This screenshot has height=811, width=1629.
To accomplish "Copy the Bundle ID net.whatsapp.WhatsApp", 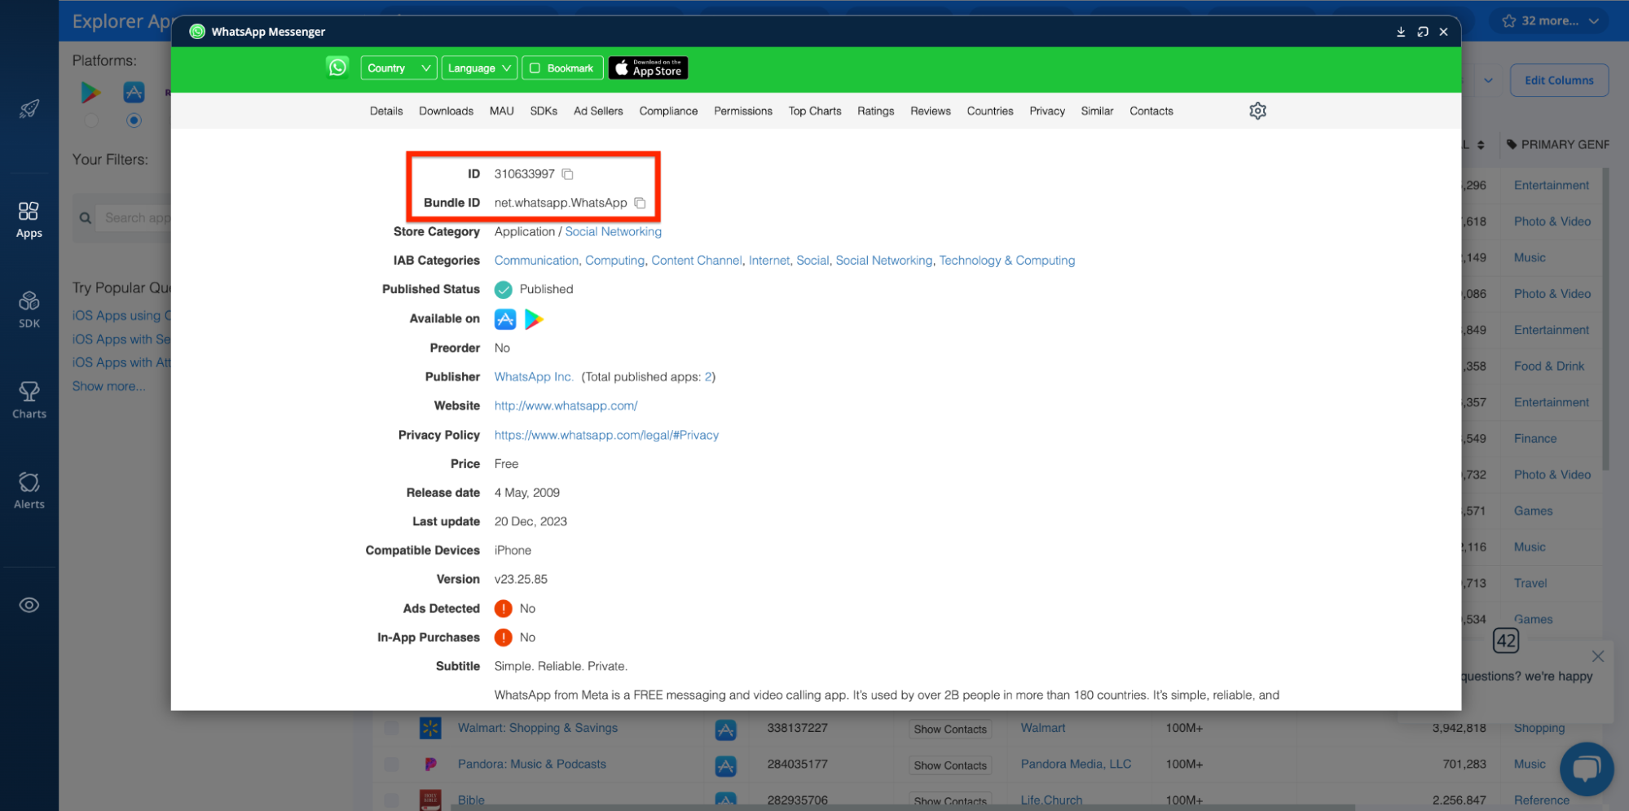I will click(641, 203).
